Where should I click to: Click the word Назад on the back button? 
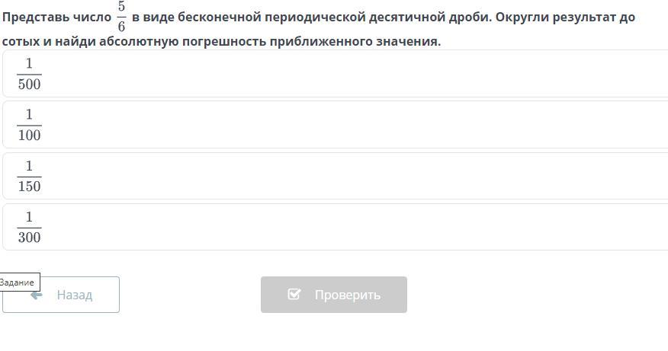point(75,295)
